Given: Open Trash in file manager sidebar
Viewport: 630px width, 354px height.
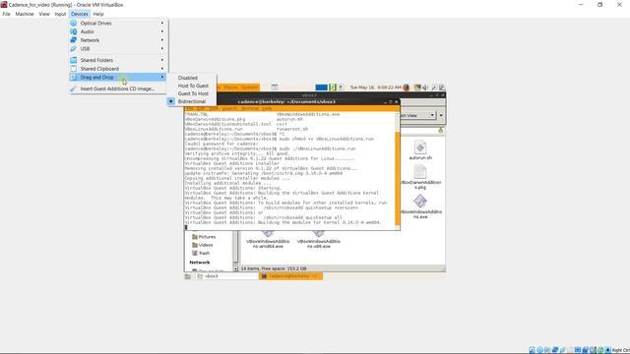Looking at the screenshot, I should pos(201,253).
